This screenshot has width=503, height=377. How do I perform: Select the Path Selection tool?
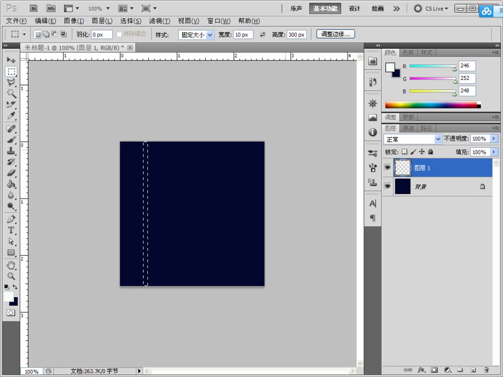click(x=11, y=241)
